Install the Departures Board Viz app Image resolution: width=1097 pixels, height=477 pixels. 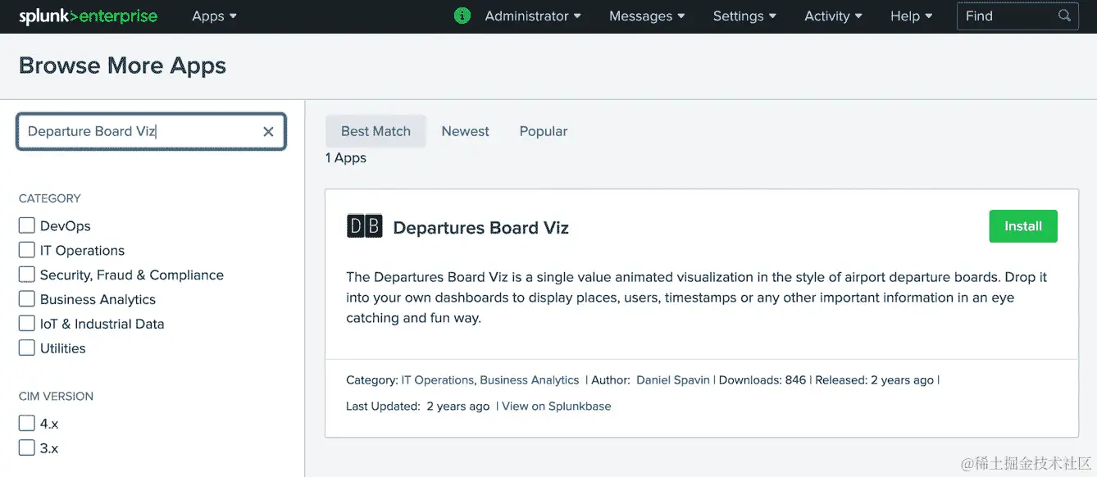pos(1022,226)
